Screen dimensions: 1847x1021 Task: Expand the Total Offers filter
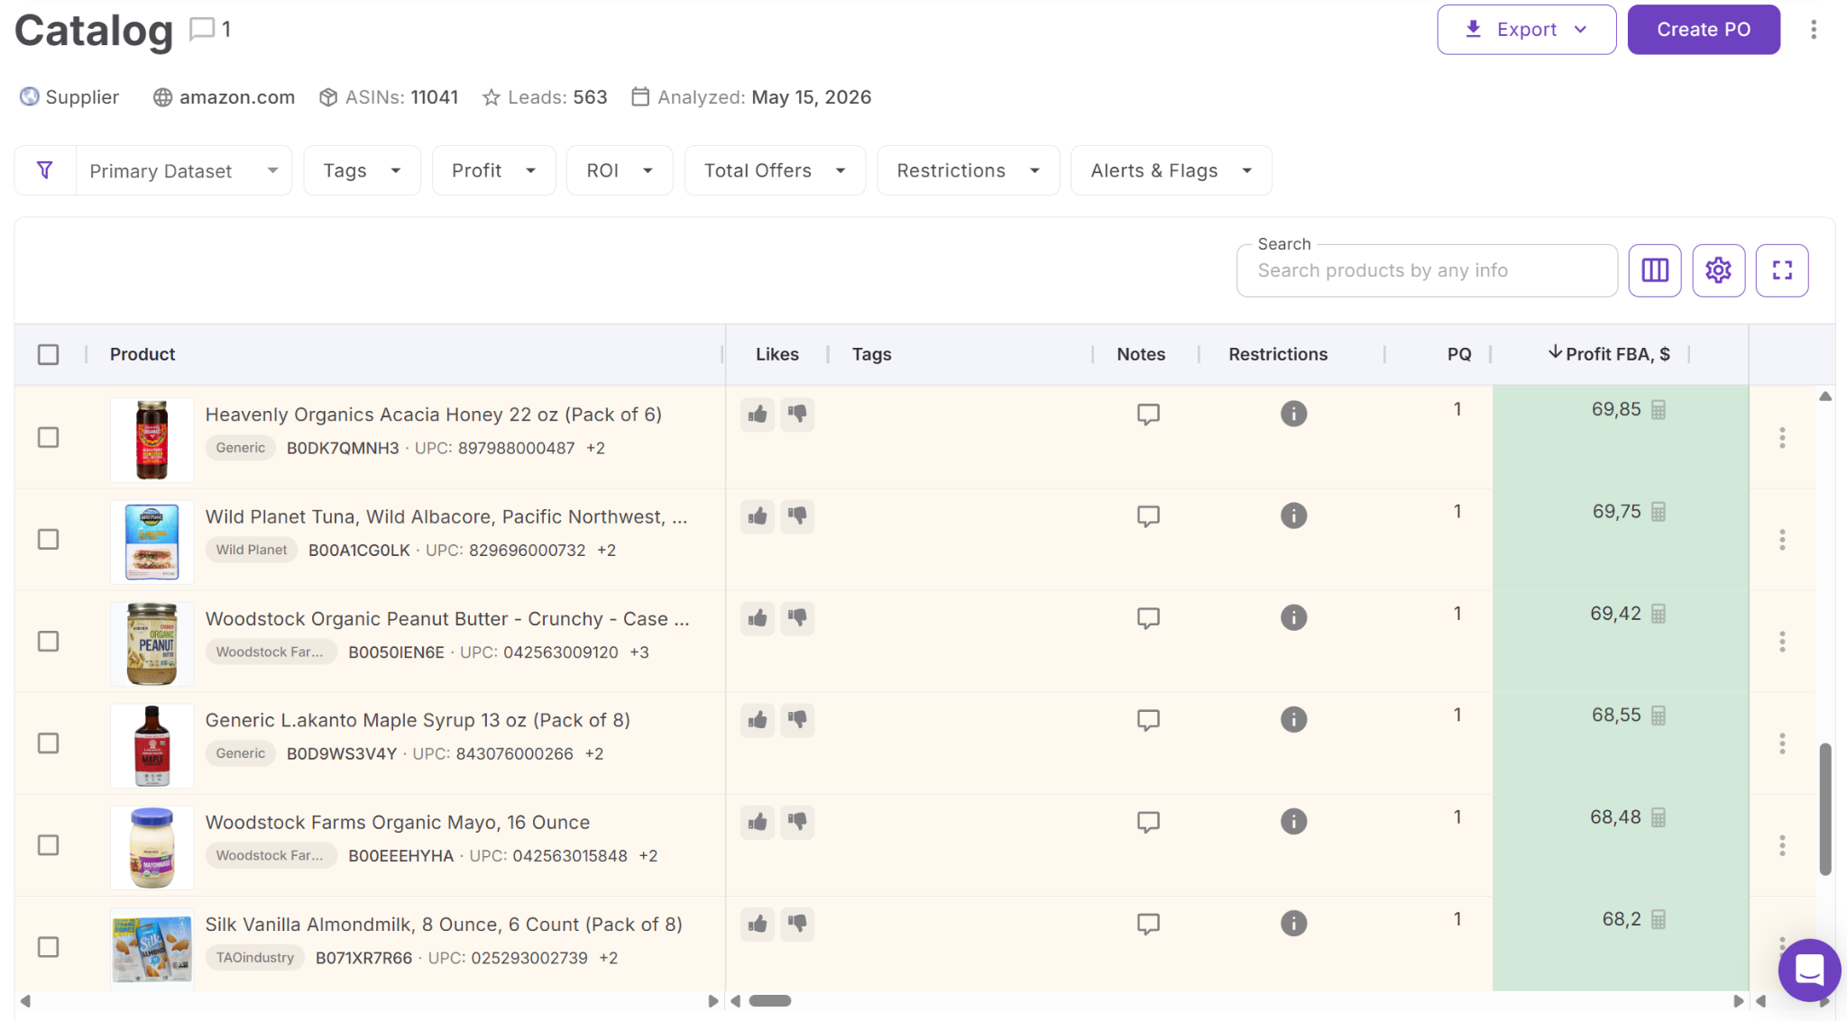coord(775,170)
